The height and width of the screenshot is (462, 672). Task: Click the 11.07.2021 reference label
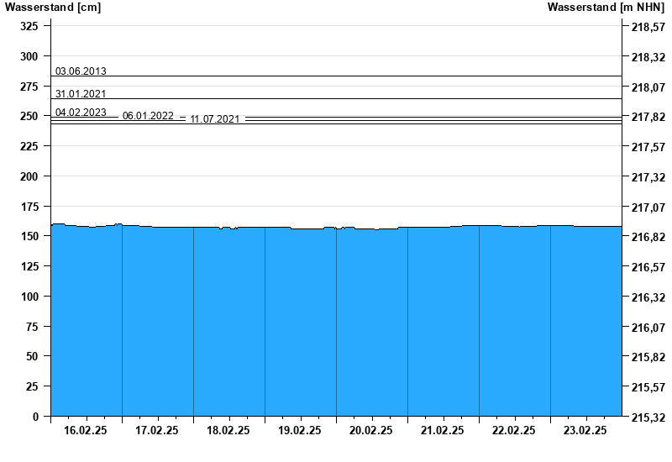[x=215, y=119]
